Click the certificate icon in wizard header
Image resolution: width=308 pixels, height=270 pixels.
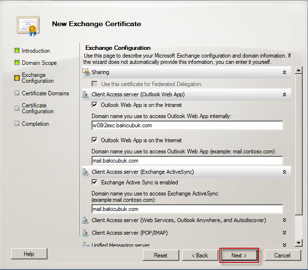click(28, 26)
